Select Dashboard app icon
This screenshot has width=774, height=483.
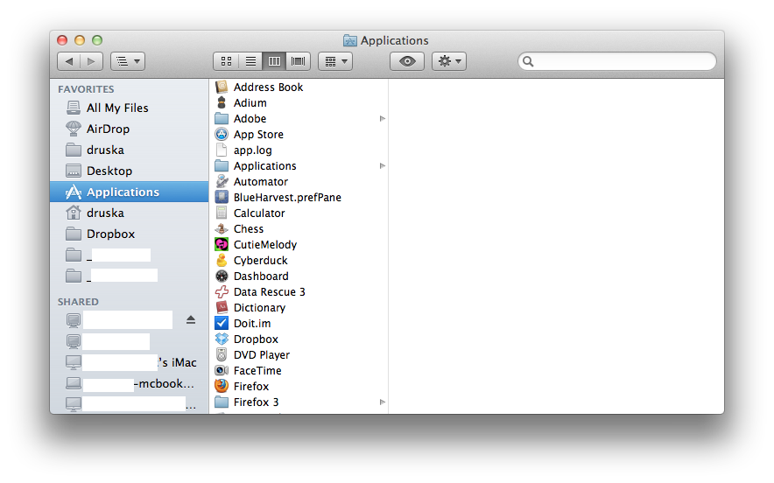tap(222, 276)
